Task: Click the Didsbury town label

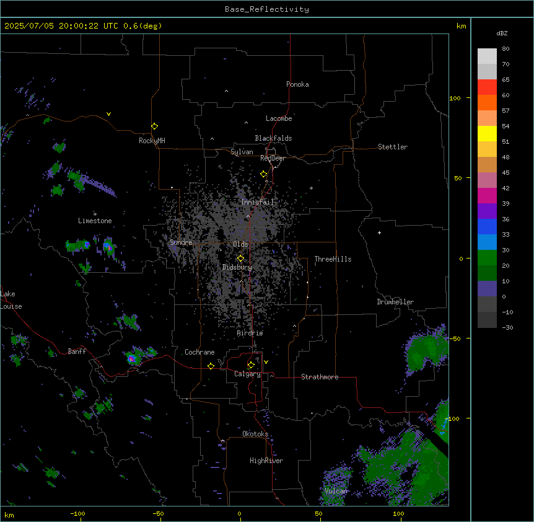Action: pyautogui.click(x=237, y=267)
